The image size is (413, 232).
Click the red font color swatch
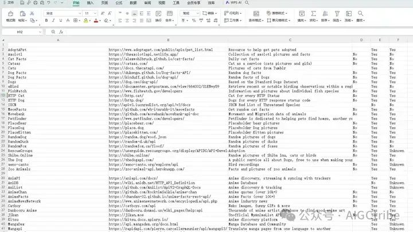pyautogui.click(x=96, y=20)
